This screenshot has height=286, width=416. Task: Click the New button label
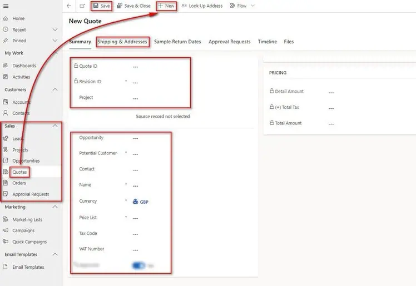(x=170, y=6)
